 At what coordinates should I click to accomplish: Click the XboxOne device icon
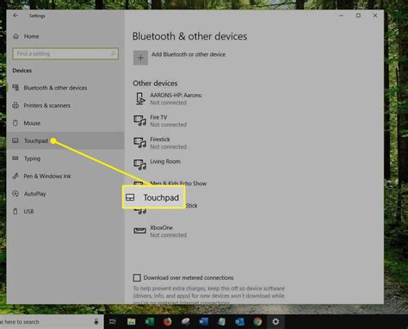pos(140,231)
